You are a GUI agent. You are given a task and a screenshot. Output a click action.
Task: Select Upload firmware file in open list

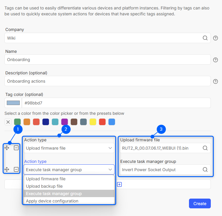point(46,179)
